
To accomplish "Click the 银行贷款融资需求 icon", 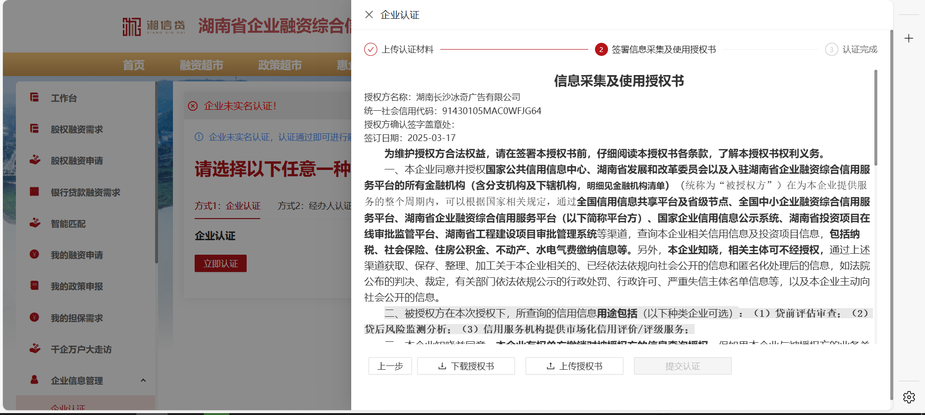I will click(34, 192).
